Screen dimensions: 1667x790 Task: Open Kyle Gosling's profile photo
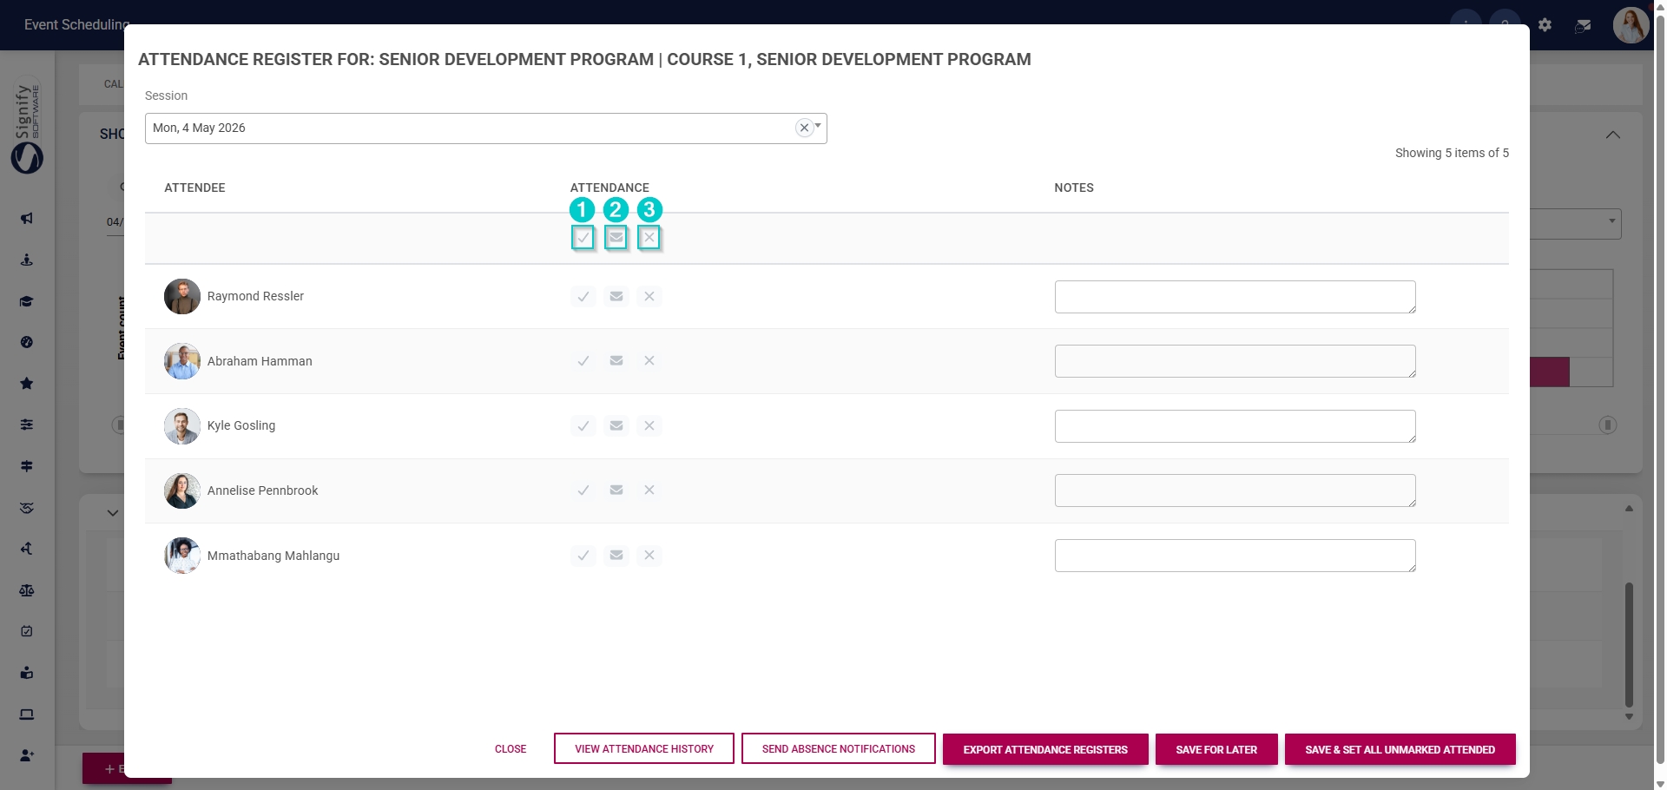coord(182,426)
